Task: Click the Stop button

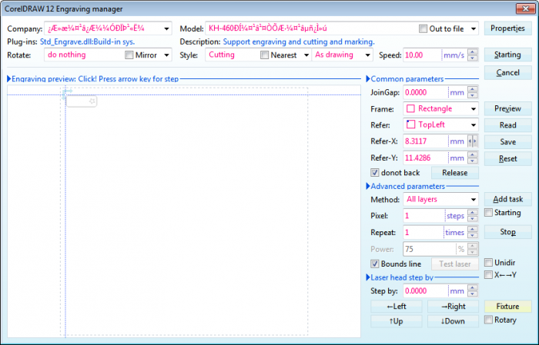Action: [x=507, y=232]
